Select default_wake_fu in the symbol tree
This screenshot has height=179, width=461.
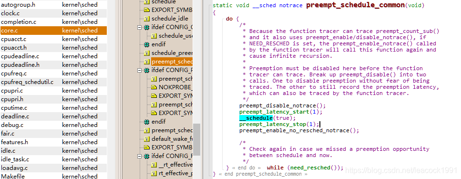point(172,139)
